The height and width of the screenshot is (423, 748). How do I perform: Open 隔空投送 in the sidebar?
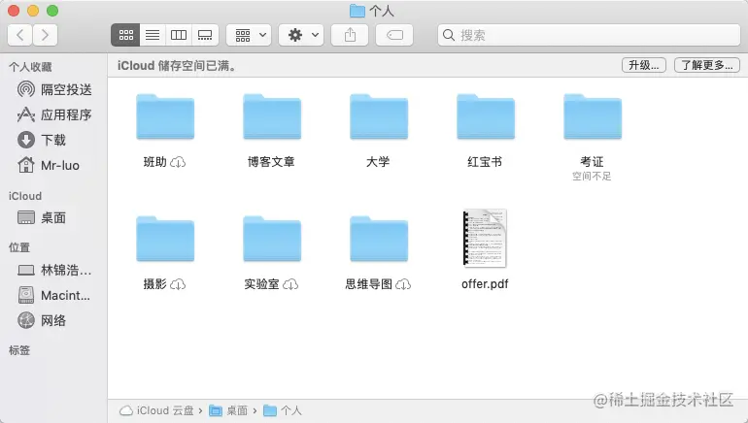pos(53,89)
